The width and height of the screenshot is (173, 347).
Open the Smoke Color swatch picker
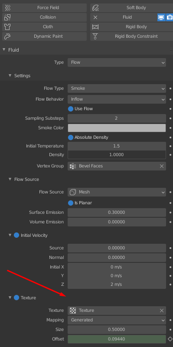click(x=117, y=128)
